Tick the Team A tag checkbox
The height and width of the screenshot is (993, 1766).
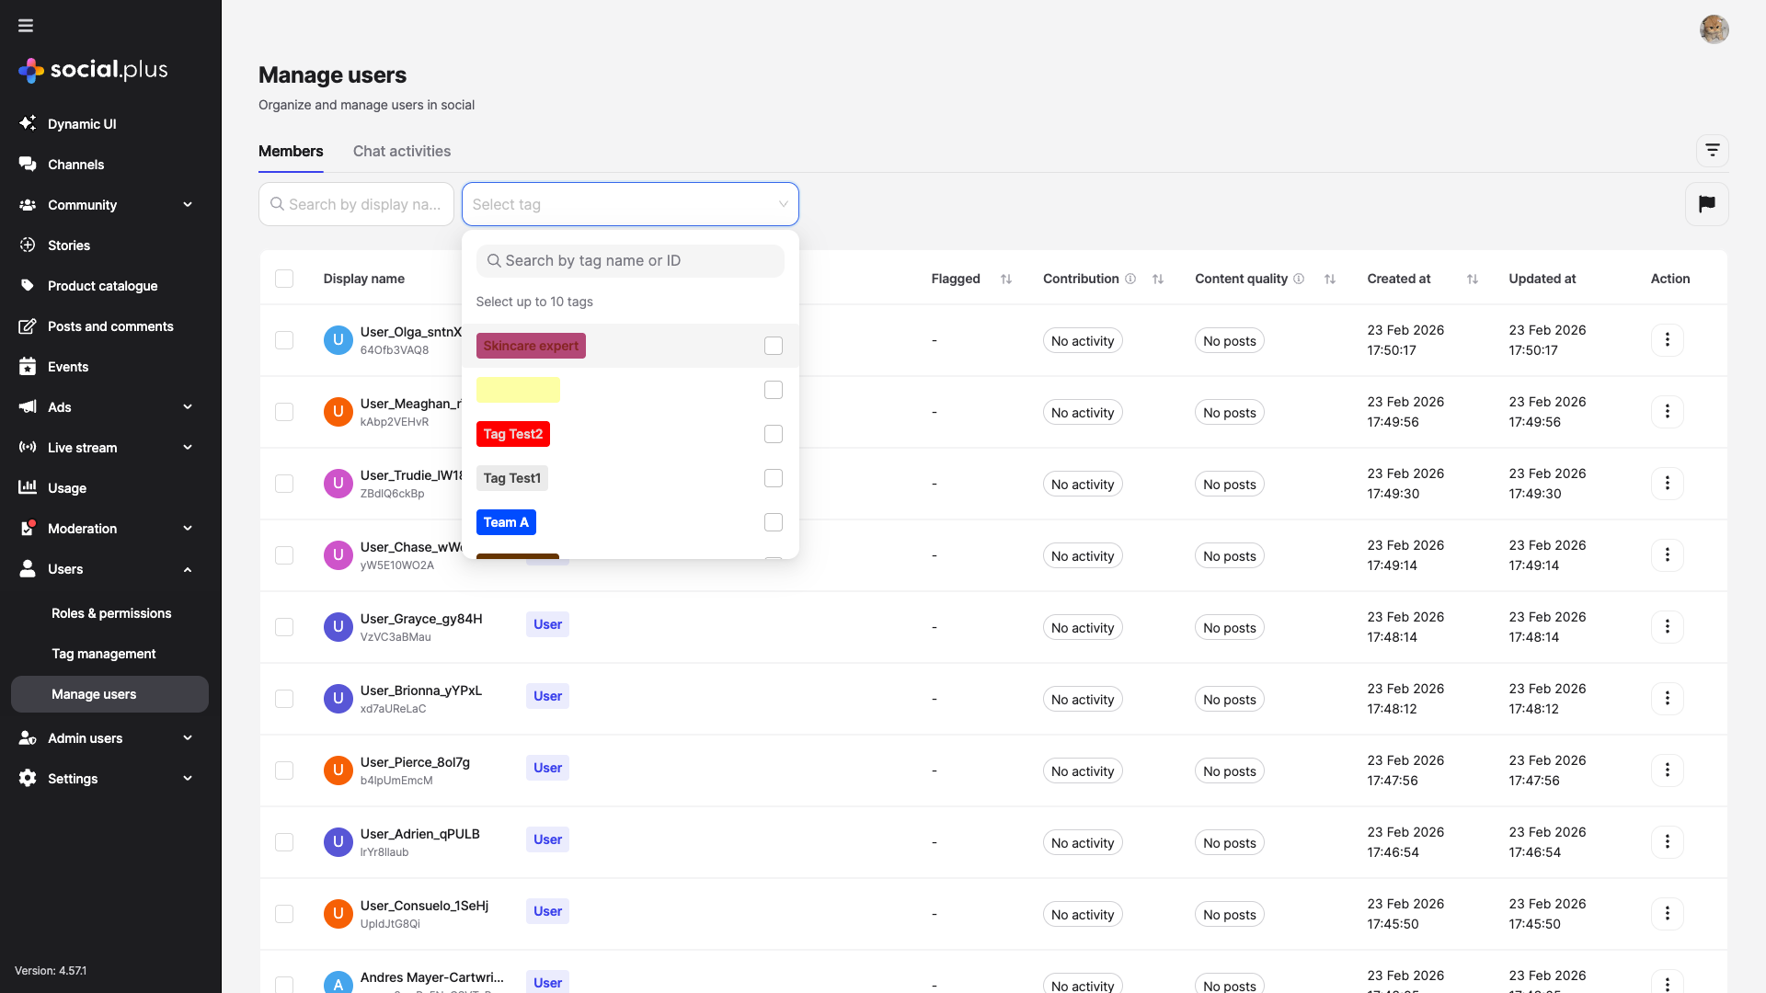(x=773, y=521)
